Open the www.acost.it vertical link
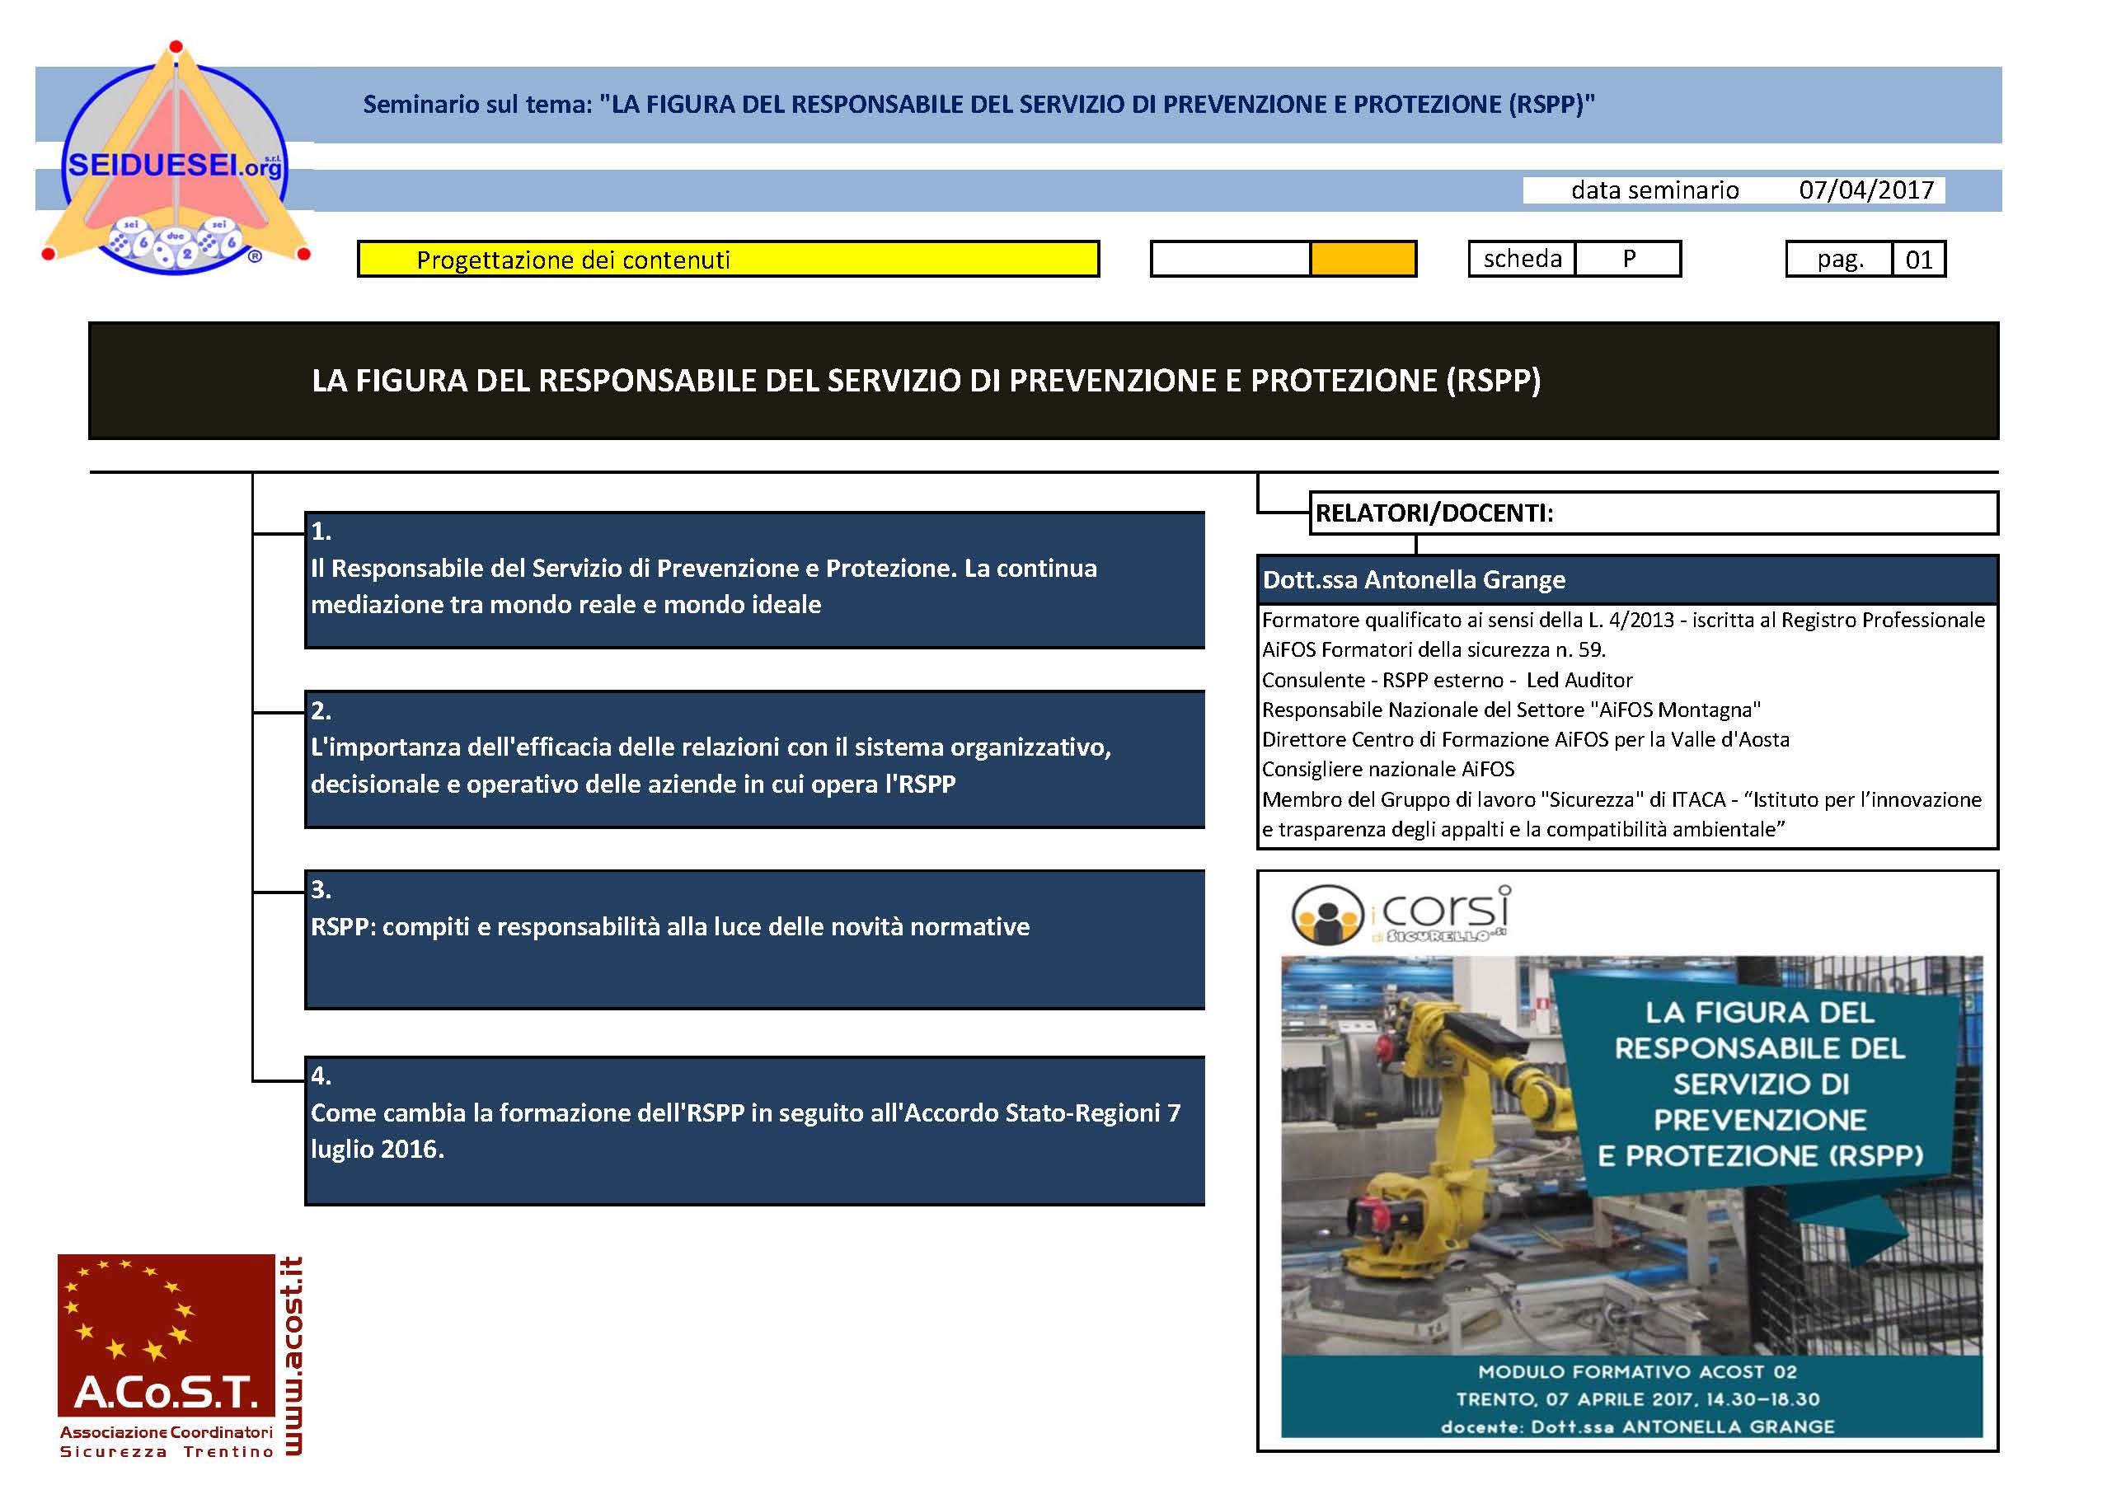Screen dimensions: 2121x1499 pos(292,1355)
